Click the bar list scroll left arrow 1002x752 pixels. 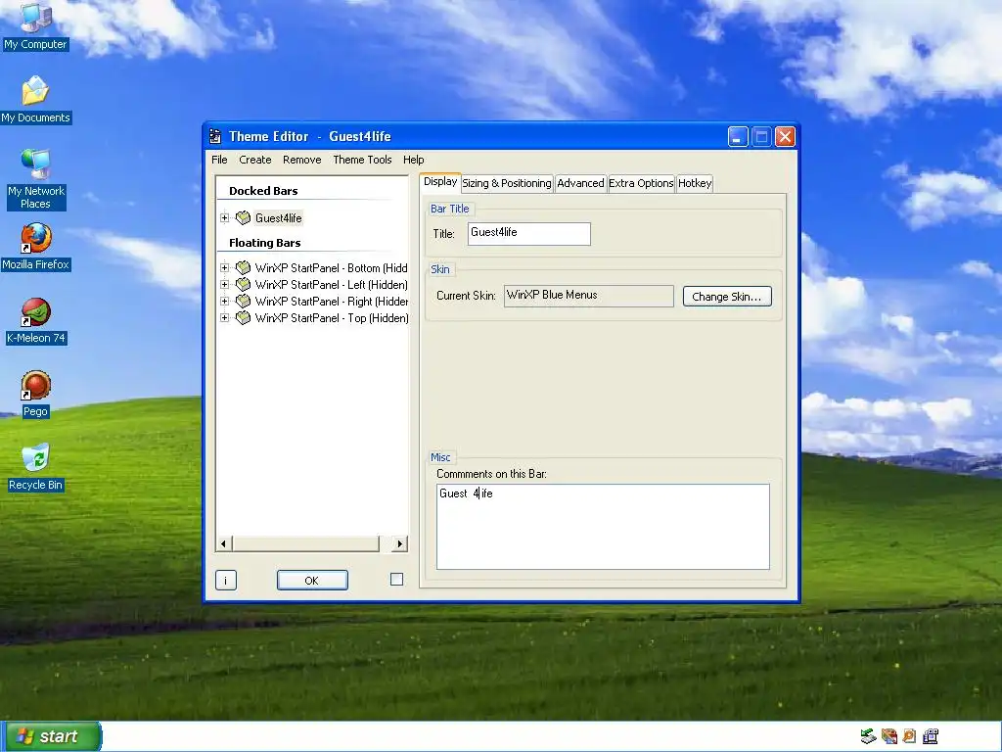pyautogui.click(x=223, y=543)
